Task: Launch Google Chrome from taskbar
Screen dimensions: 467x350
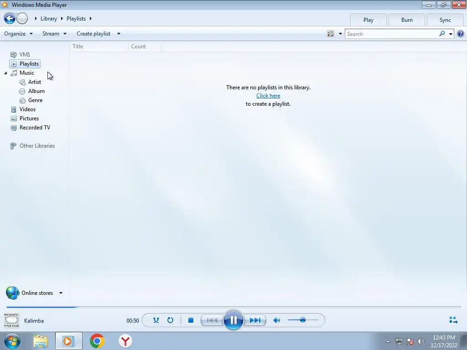Action: (x=97, y=341)
